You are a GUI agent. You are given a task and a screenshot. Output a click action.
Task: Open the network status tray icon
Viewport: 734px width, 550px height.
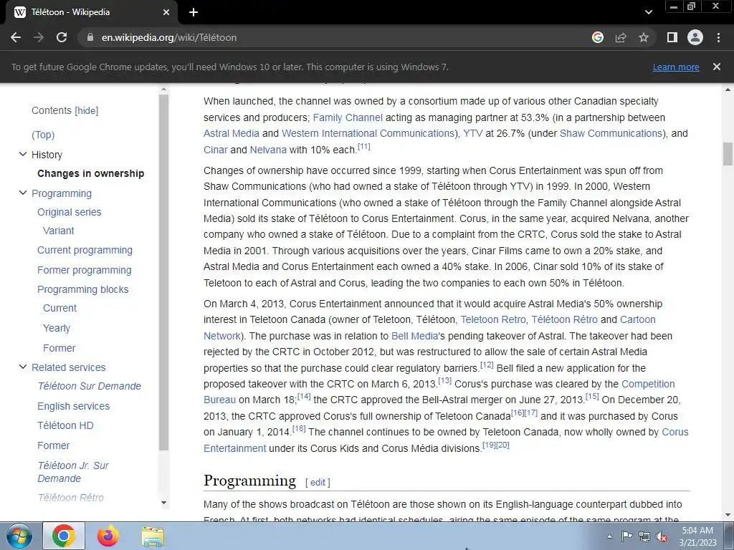coord(644,537)
